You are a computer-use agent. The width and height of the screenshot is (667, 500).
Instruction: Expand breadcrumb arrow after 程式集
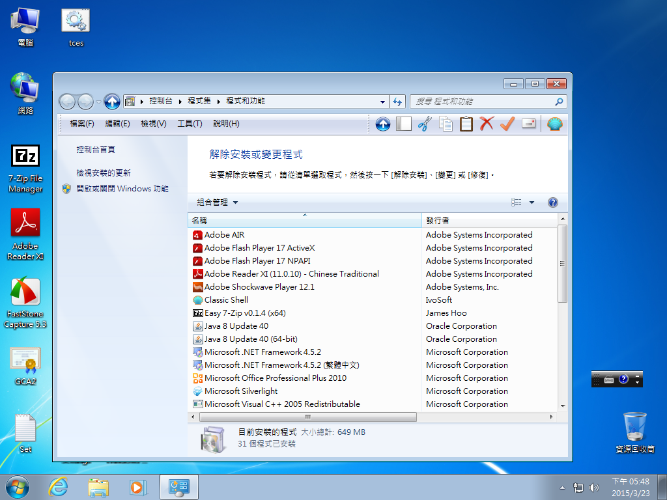coord(219,102)
